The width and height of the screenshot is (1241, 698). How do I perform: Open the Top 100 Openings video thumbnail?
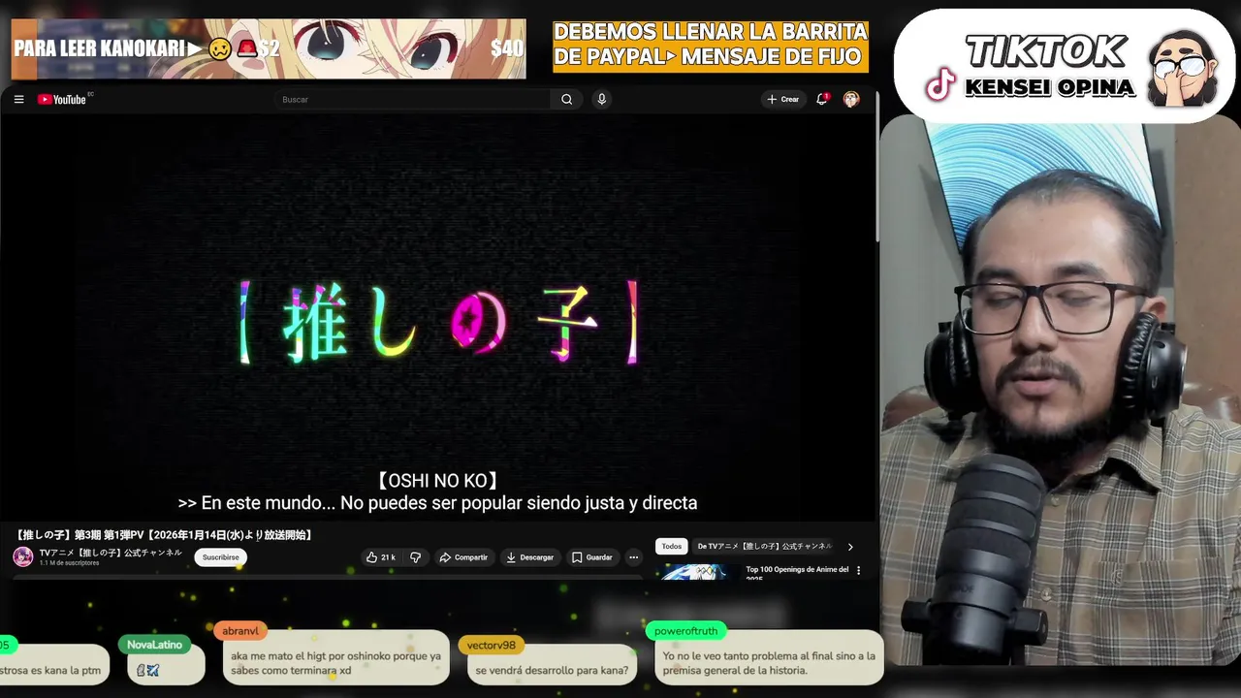697,572
